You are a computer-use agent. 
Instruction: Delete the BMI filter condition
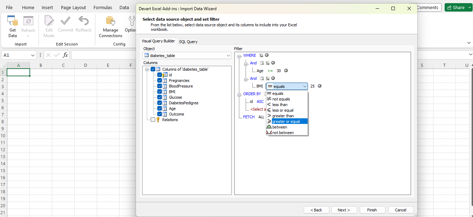(x=319, y=86)
